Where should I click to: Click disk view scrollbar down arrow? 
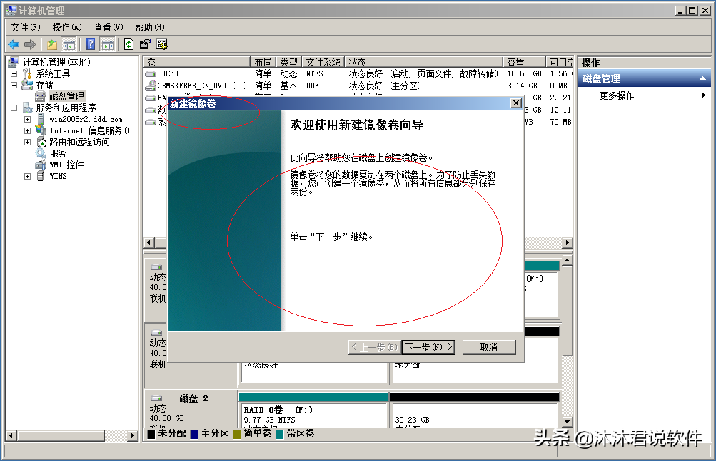[x=567, y=422]
